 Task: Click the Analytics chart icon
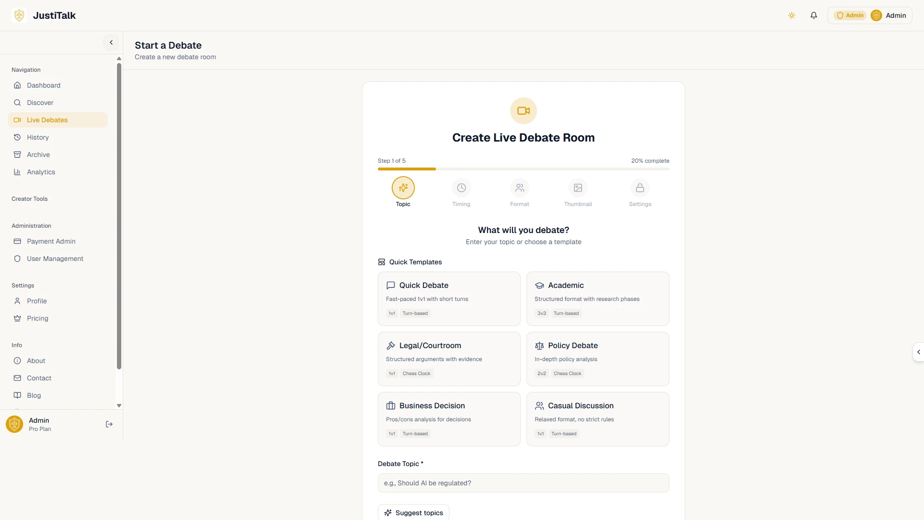[17, 172]
